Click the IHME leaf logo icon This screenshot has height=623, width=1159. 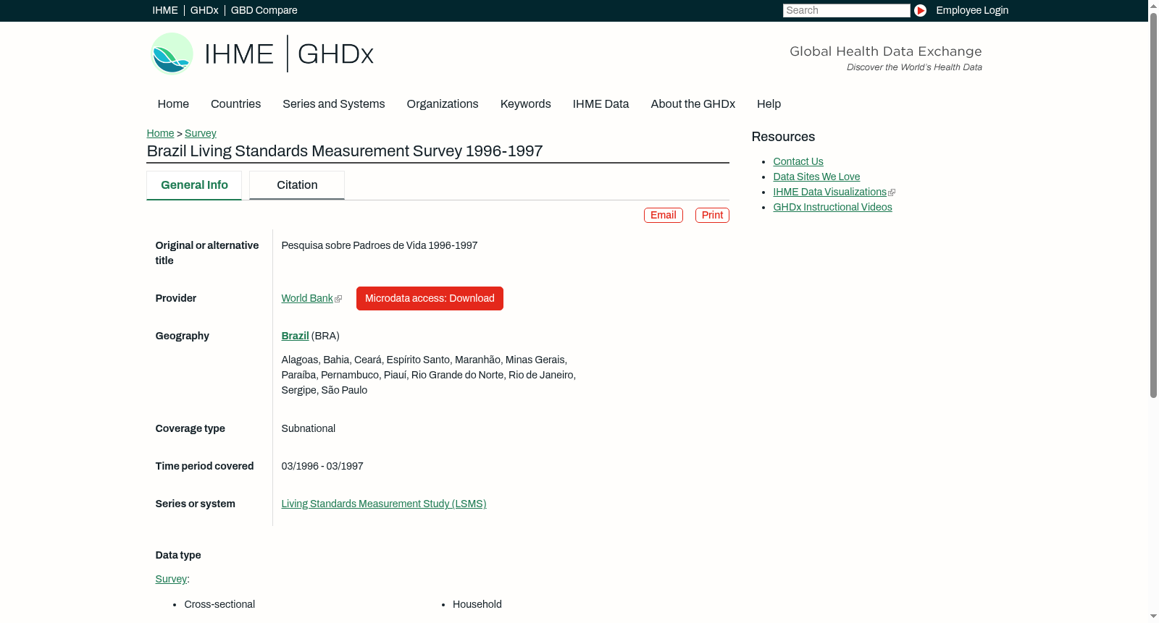(x=172, y=54)
